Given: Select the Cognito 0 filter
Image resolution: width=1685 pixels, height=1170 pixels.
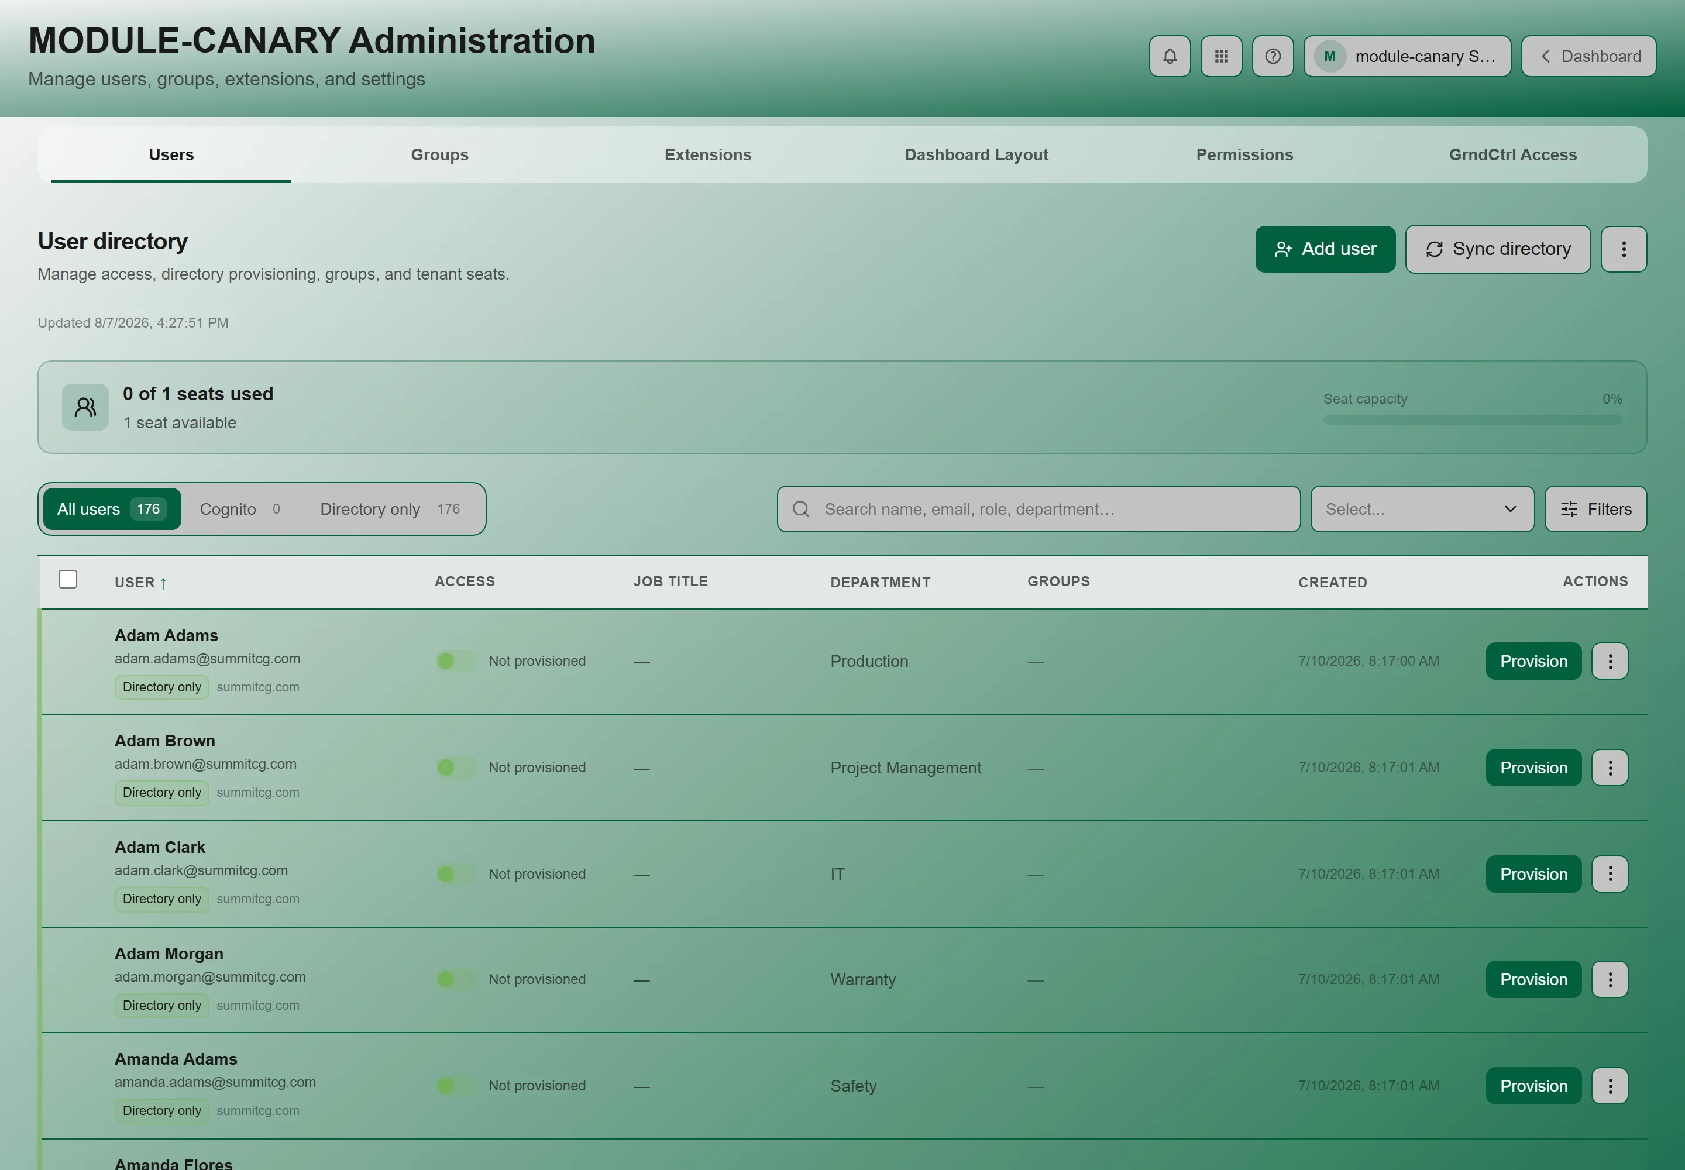Looking at the screenshot, I should tap(240, 509).
